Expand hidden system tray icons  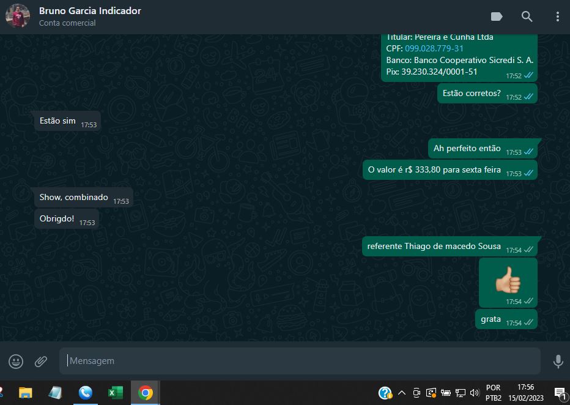pos(402,393)
